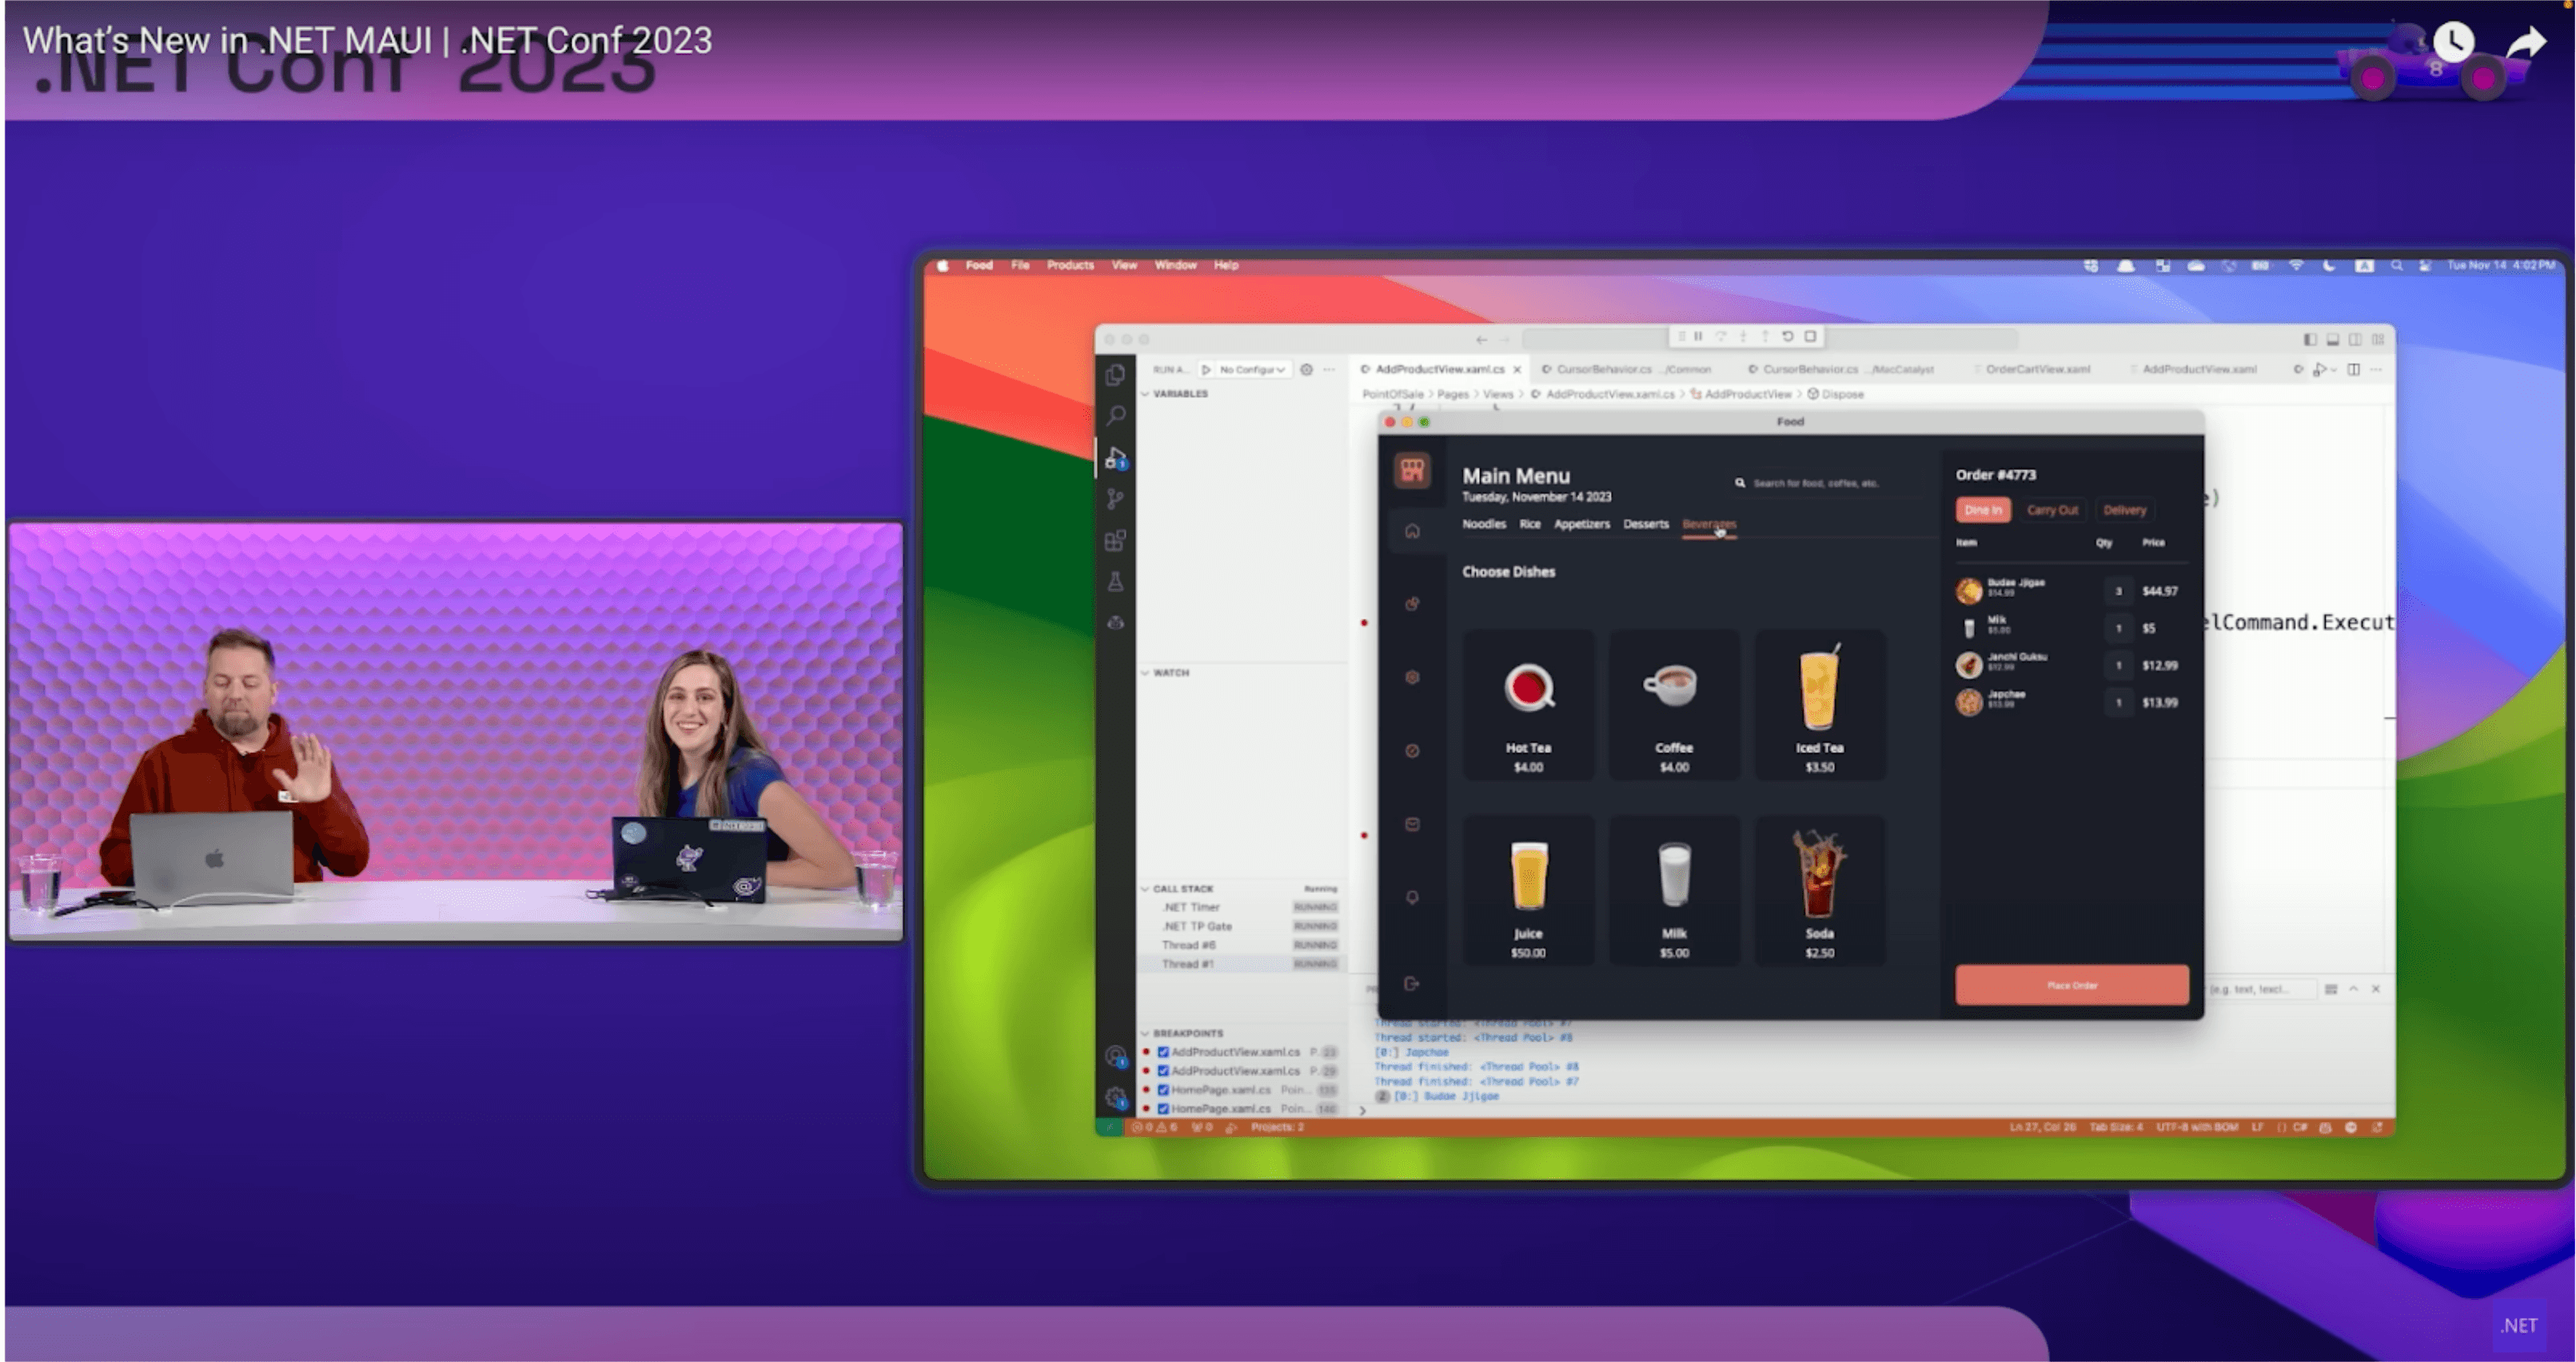Screen dimensions: 2576x1362
Task: Add Hot Tea to the order
Action: [x=1528, y=705]
